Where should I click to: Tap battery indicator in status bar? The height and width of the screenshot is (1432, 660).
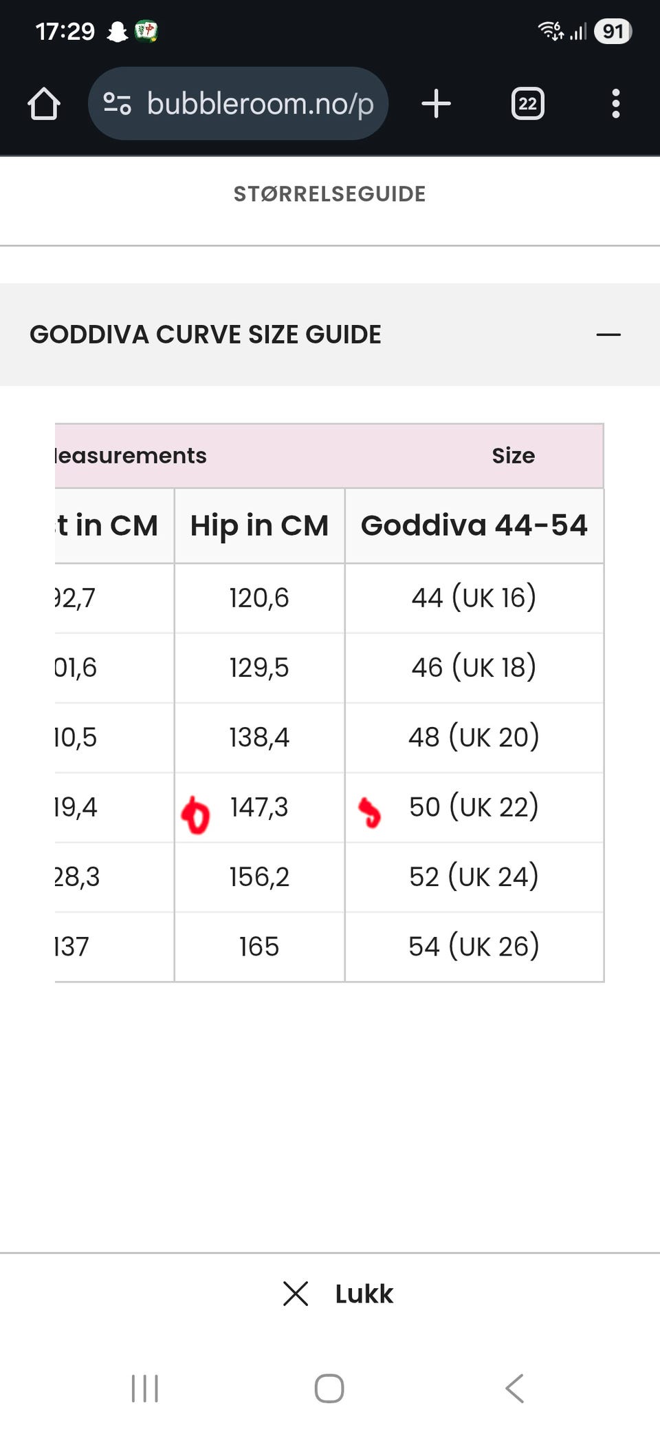(x=613, y=31)
